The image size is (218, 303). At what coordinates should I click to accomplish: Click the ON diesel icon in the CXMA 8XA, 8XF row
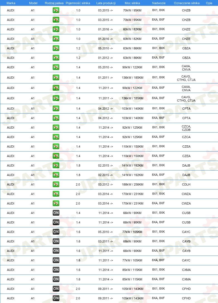tap(56, 279)
